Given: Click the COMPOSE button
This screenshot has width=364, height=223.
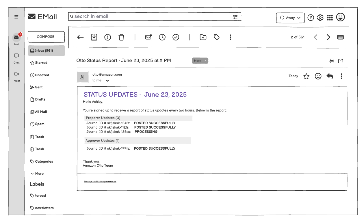Looking at the screenshot, I should [46, 37].
